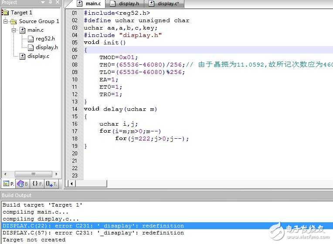Open the Templates panel bottom tab
The image size is (333, 244).
[x=51, y=184]
